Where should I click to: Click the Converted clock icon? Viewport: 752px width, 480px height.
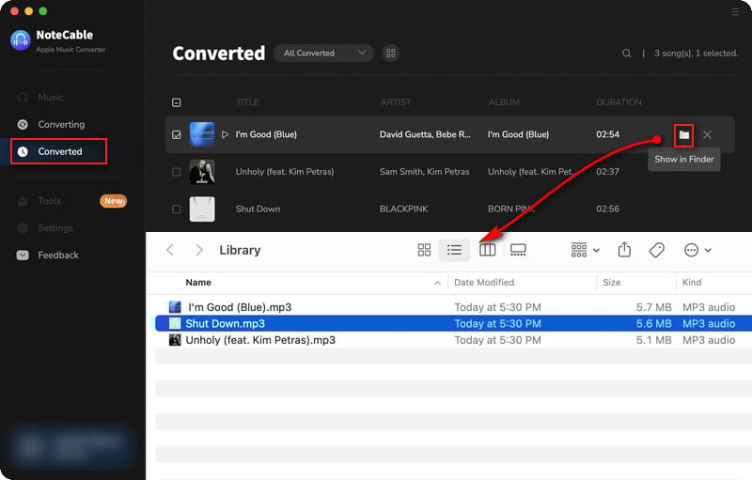23,151
